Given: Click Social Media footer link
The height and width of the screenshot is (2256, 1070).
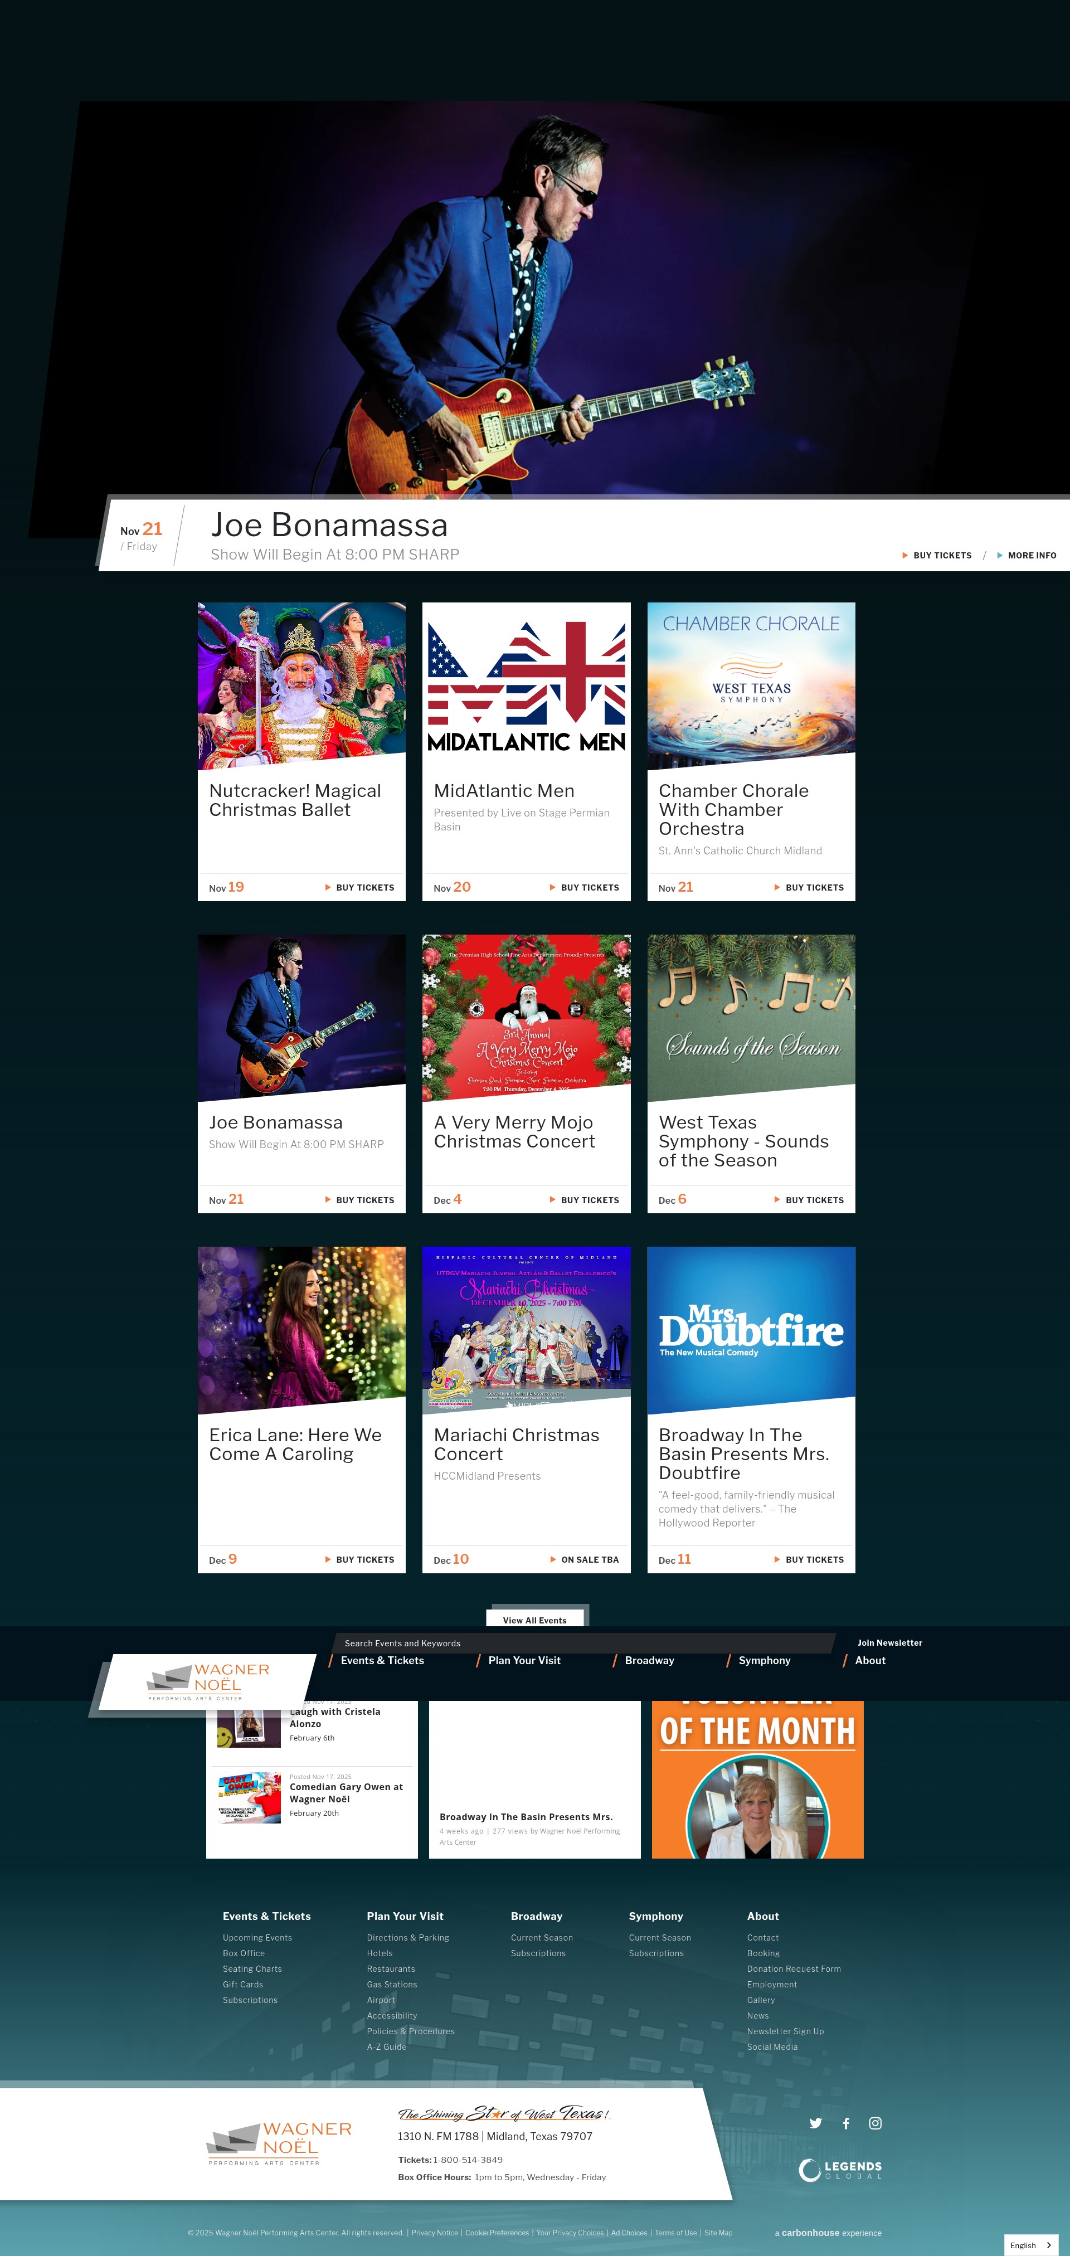Looking at the screenshot, I should coord(772,2046).
